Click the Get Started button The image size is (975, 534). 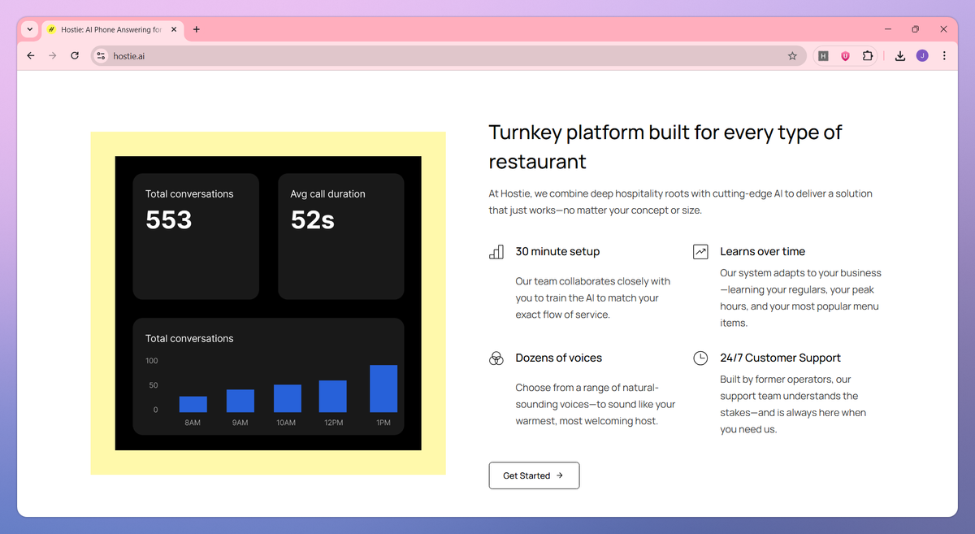point(534,475)
